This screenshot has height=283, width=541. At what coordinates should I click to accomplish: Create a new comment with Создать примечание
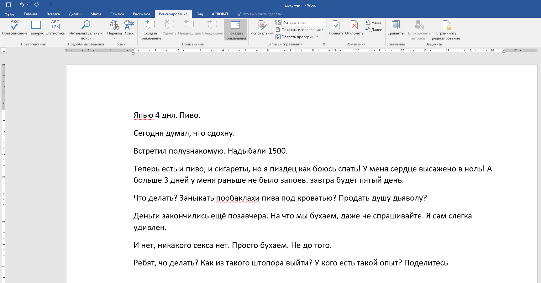[x=150, y=29]
